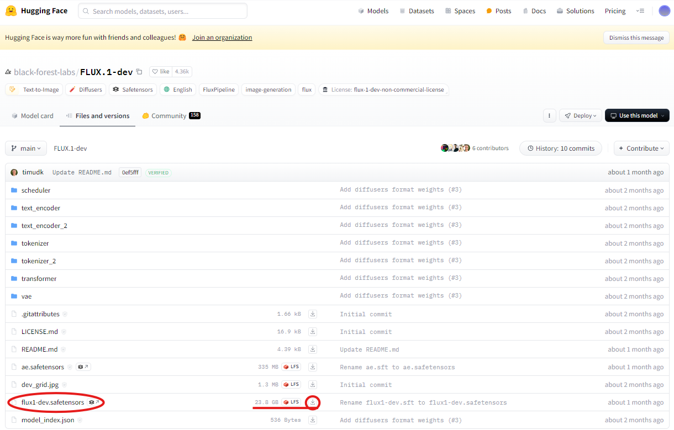Click the flux-1-dev-non-commercial-license tag
This screenshot has height=430, width=674.
point(384,89)
